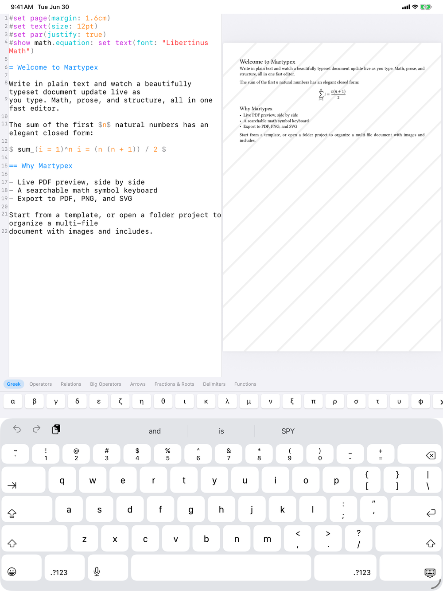Image resolution: width=443 pixels, height=591 pixels.
Task: Tap the undo arrow in keyboard bar
Action: pyautogui.click(x=17, y=429)
